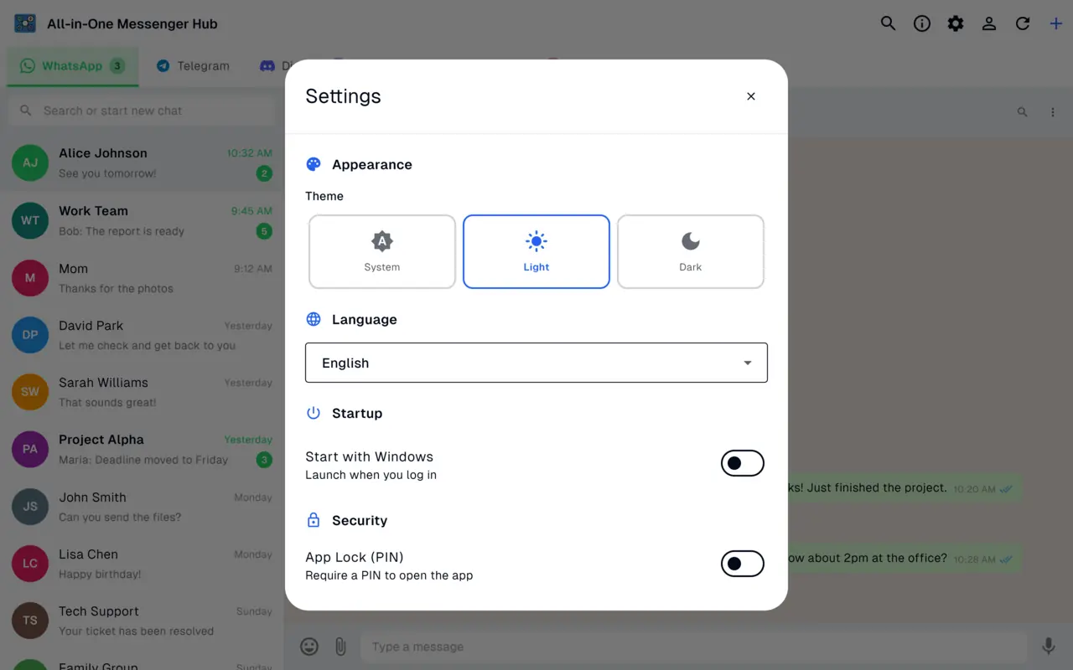
Task: Click the chat header search icon
Action: 1022,112
